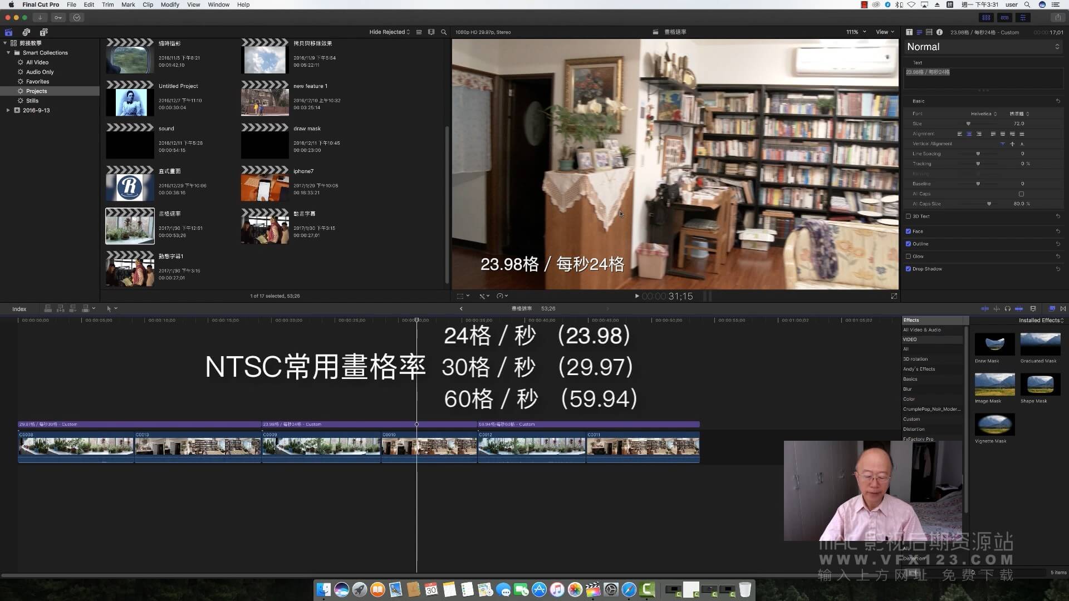Share the project export icon
The width and height of the screenshot is (1069, 601).
point(1058,17)
